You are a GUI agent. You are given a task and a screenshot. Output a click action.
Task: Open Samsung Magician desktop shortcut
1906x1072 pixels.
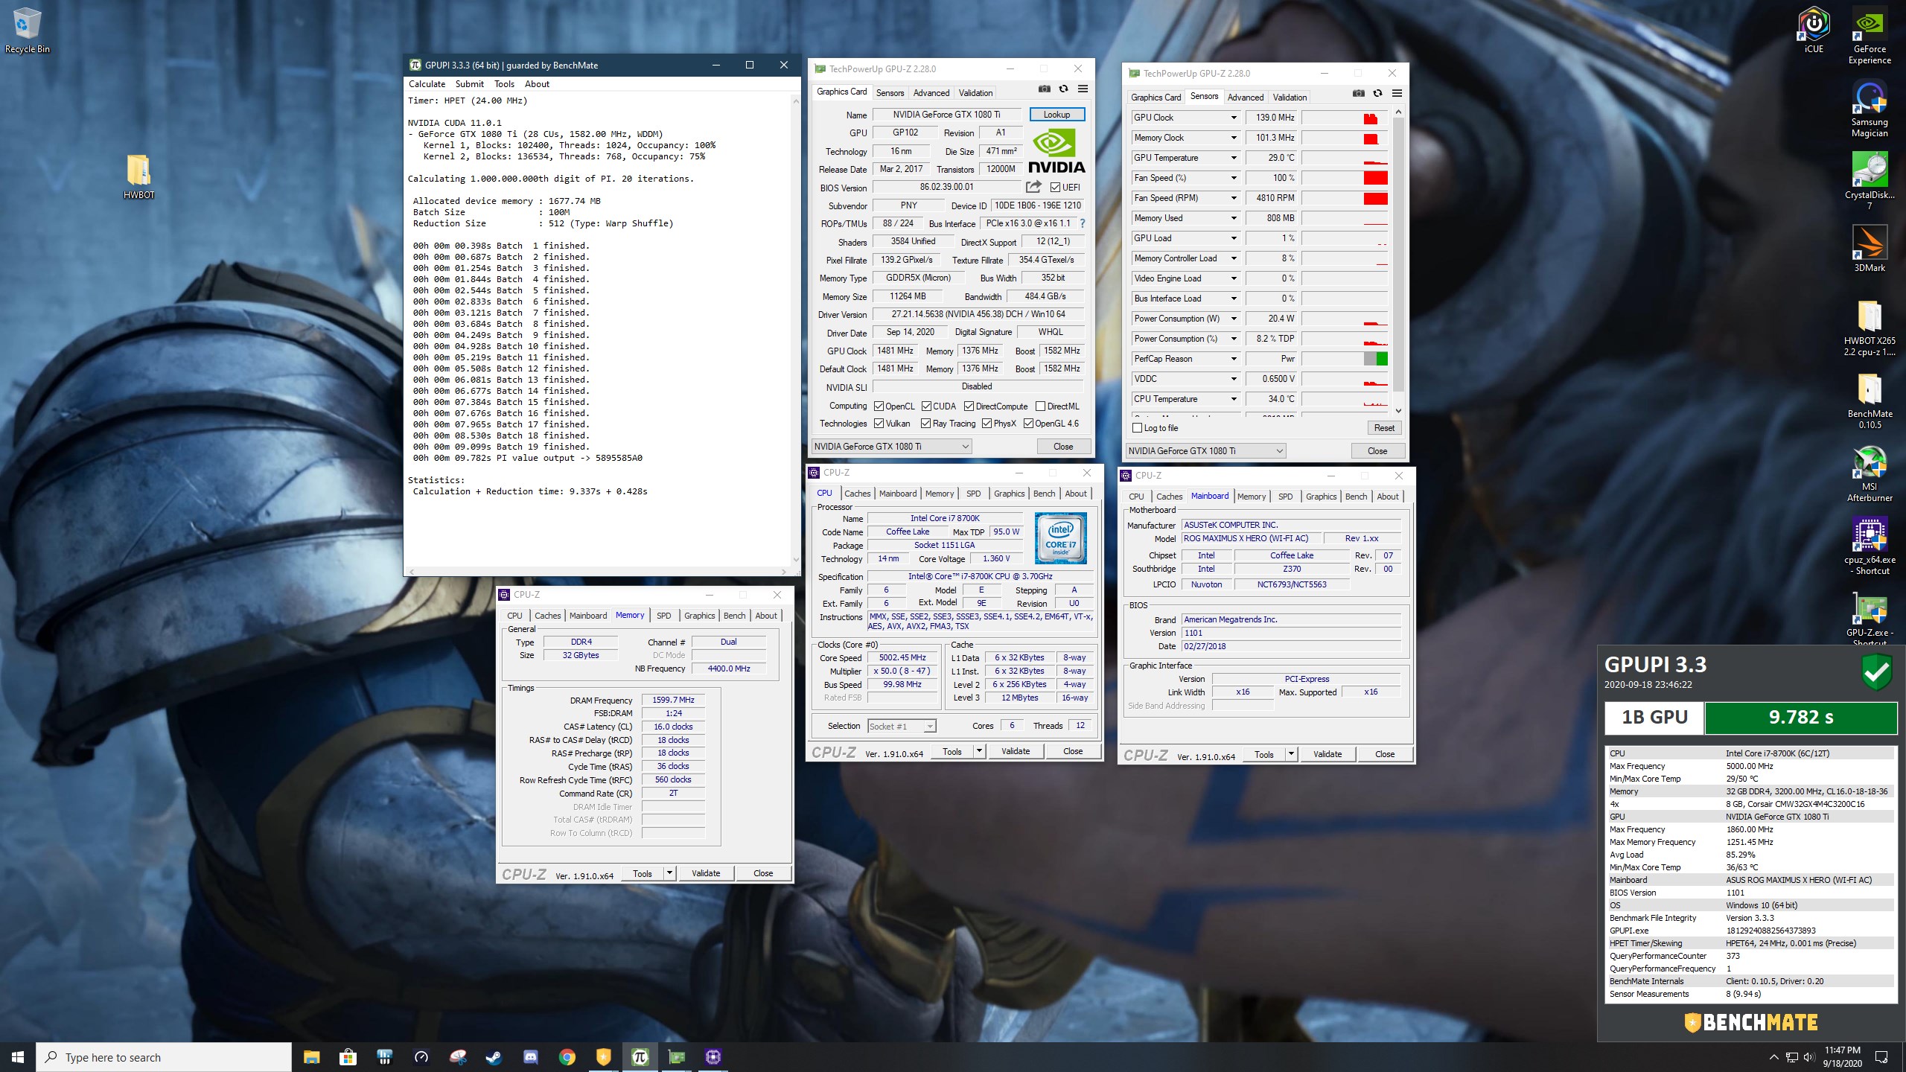point(1869,109)
